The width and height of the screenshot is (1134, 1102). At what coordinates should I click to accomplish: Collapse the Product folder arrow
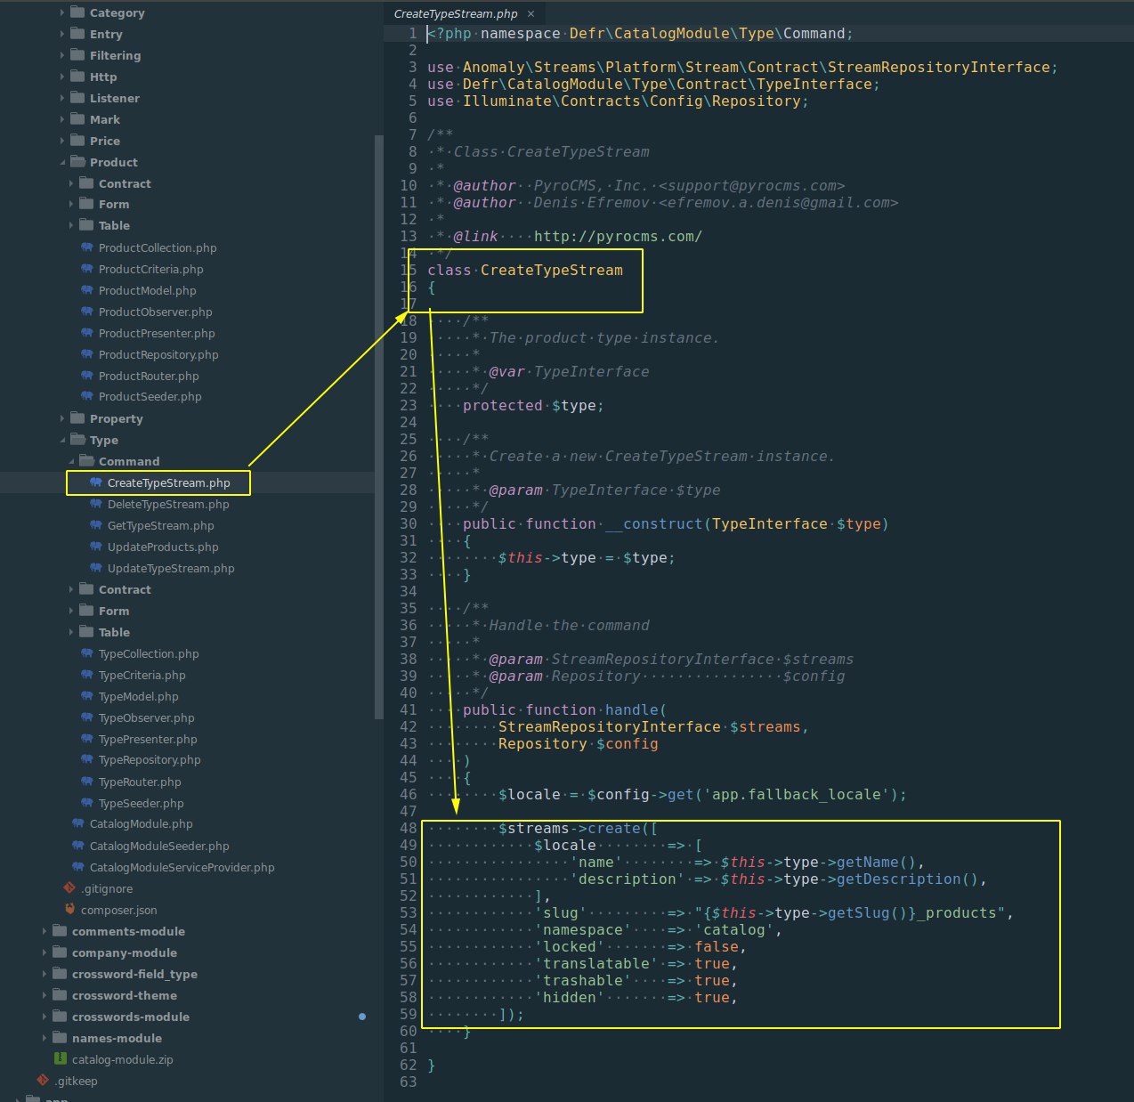pyautogui.click(x=62, y=162)
